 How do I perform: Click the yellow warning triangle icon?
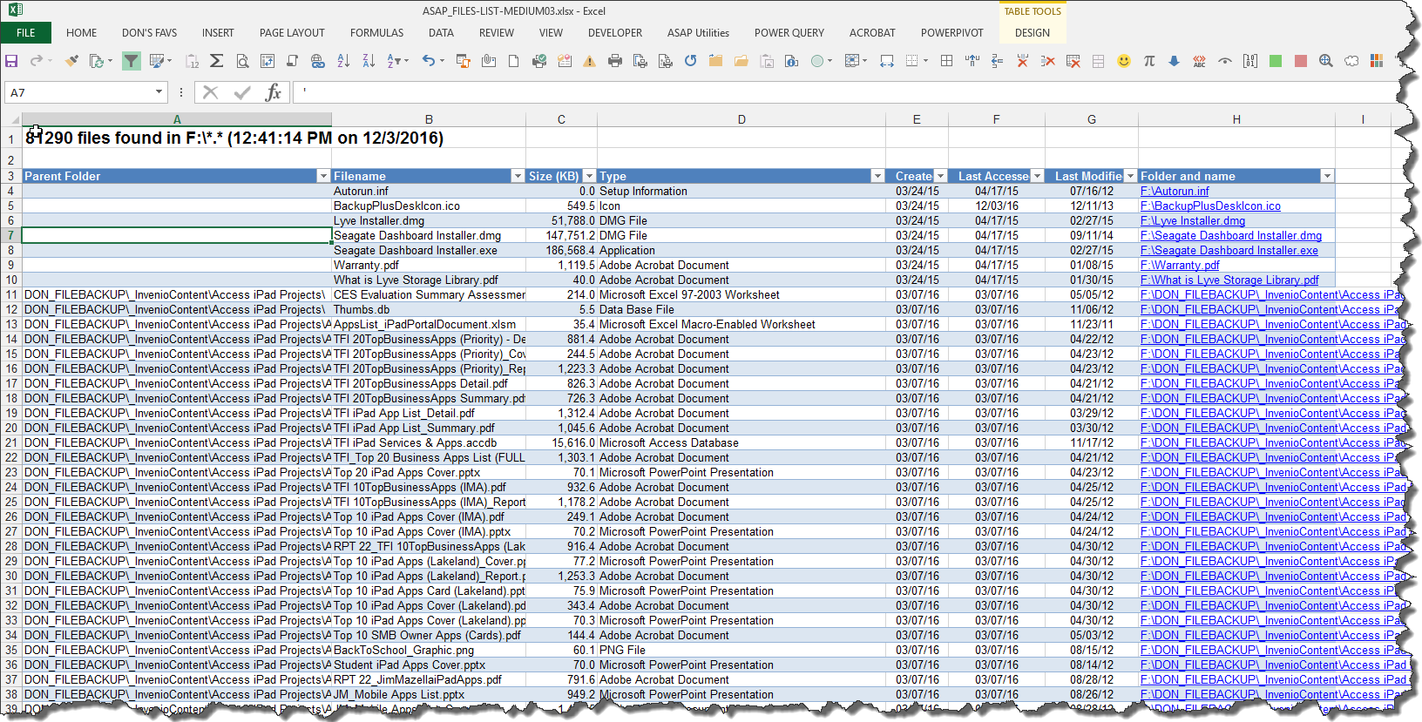pos(590,61)
